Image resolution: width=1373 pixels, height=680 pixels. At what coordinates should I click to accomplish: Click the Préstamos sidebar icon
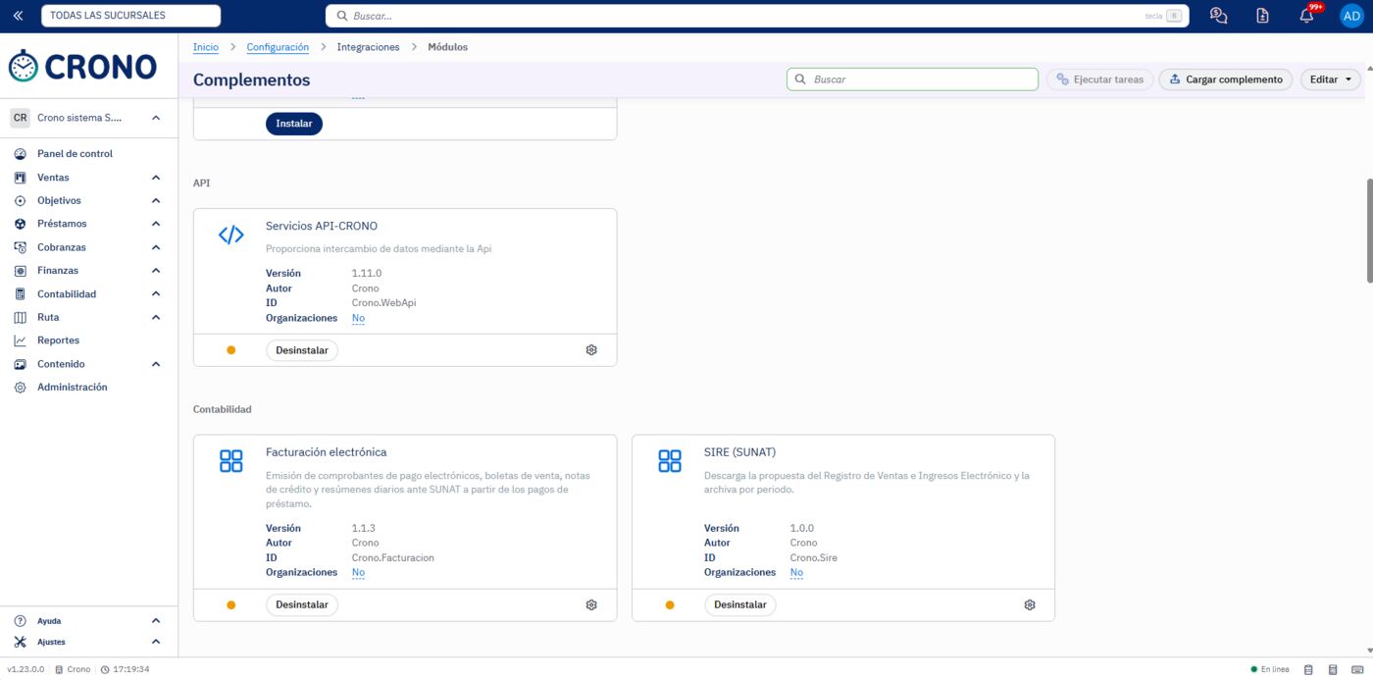pyautogui.click(x=20, y=224)
